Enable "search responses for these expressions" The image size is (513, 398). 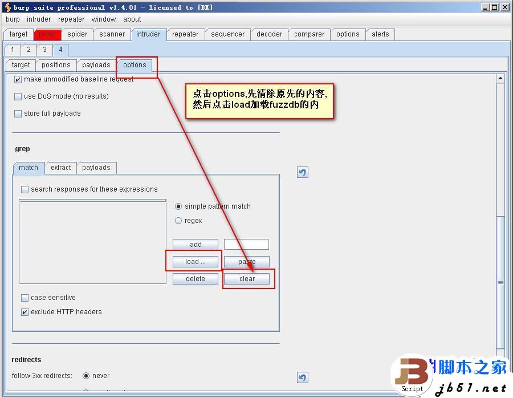pos(24,189)
